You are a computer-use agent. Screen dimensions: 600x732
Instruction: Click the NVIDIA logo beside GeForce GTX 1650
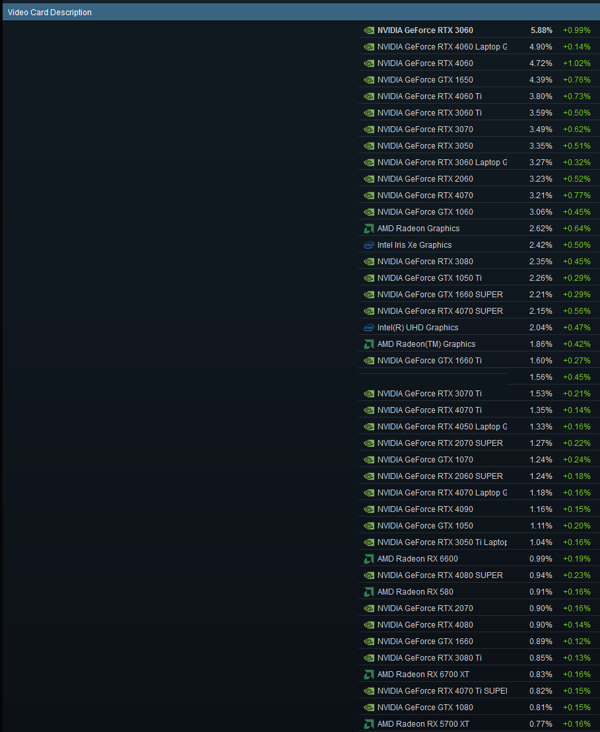[x=368, y=80]
